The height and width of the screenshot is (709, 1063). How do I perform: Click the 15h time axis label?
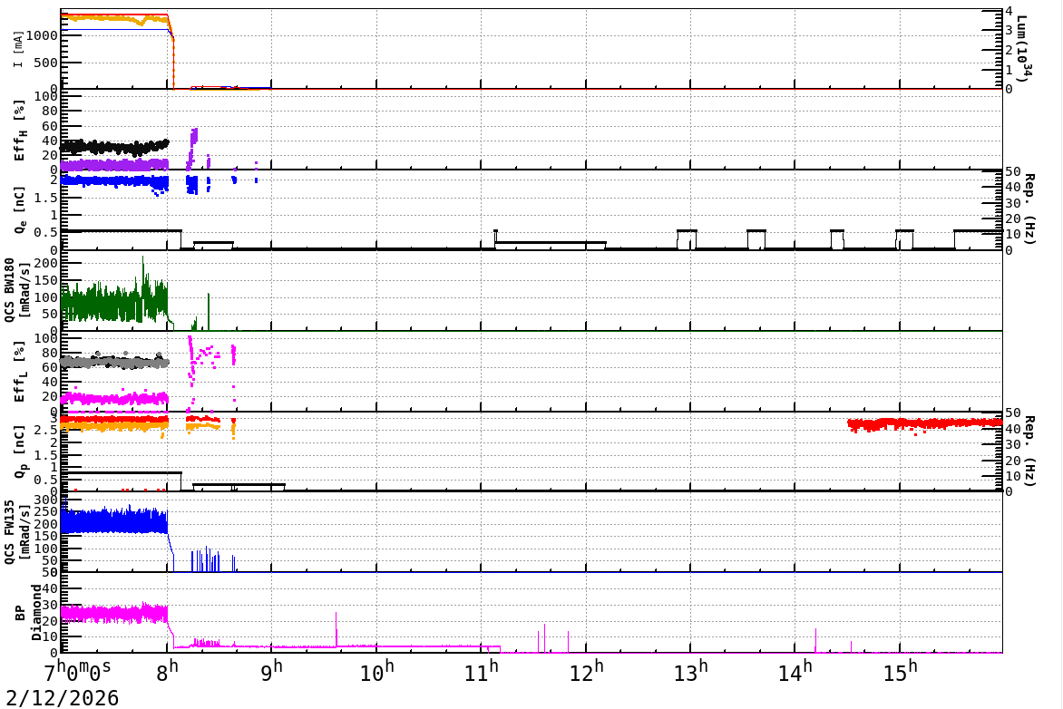[901, 672]
